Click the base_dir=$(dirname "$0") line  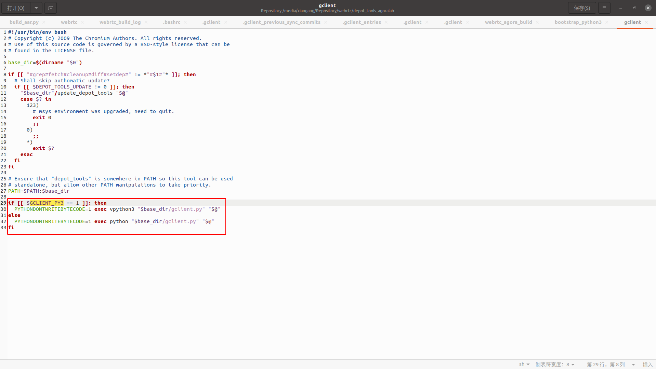click(45, 63)
